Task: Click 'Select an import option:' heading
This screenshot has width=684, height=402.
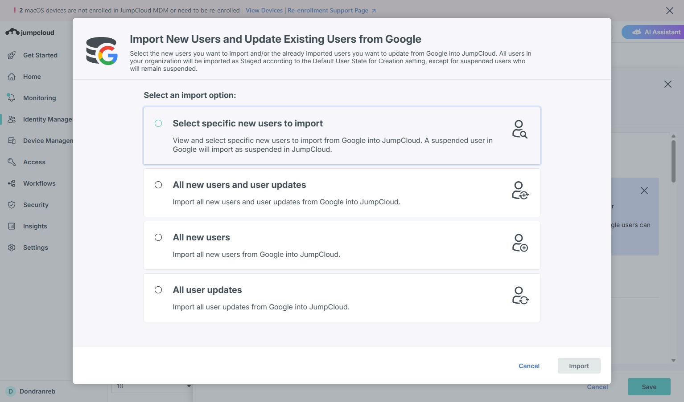Action: [190, 95]
